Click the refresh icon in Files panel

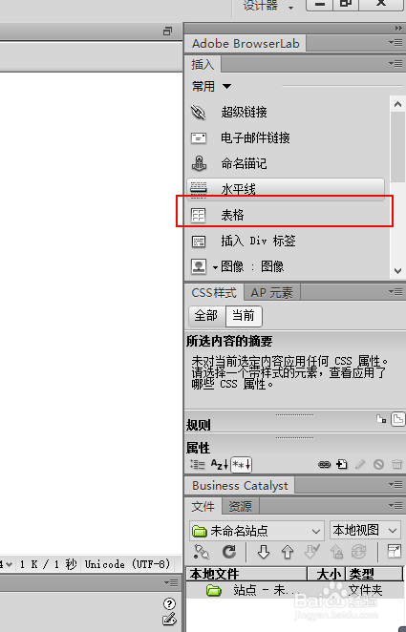coord(229,552)
